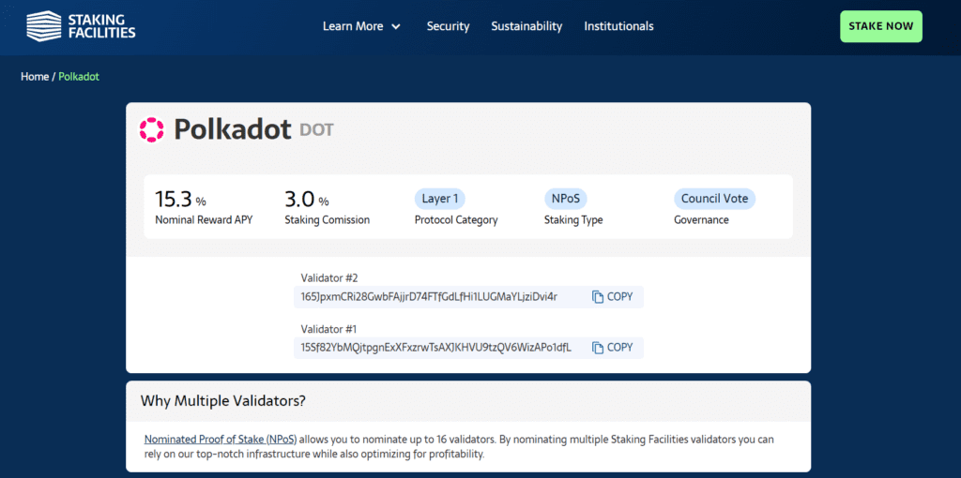The image size is (961, 478).
Task: Click the Why Multiple Validators? heading
Action: click(223, 401)
